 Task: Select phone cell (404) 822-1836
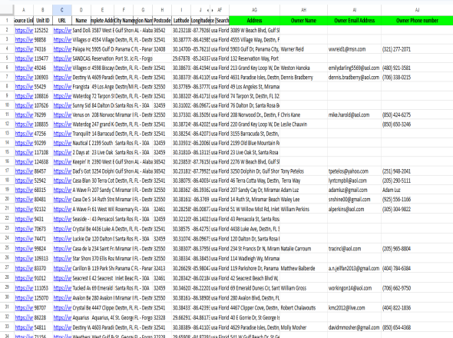point(417,307)
